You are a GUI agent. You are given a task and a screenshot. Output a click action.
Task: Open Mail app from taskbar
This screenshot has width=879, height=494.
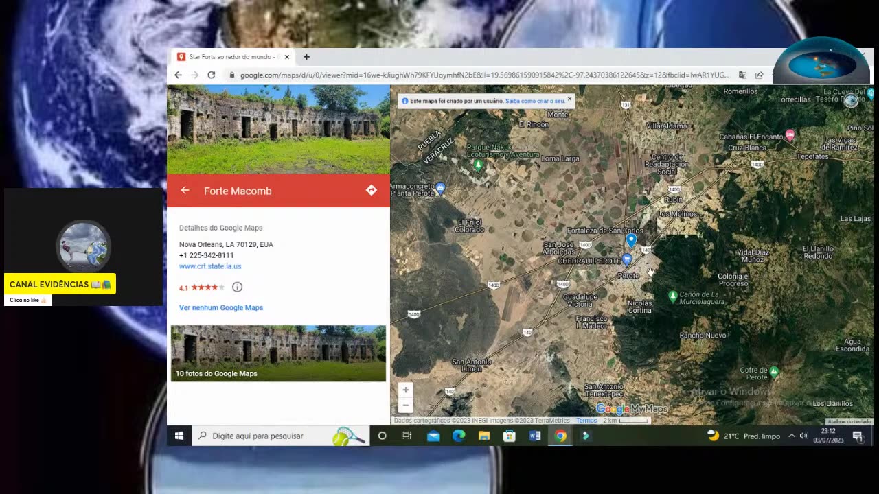click(x=433, y=436)
